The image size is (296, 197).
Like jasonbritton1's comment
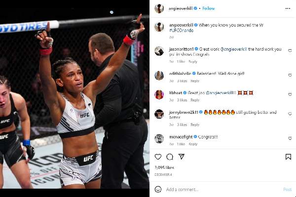[290, 51]
